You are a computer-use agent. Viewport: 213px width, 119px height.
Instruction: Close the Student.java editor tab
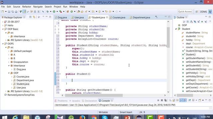pos(107,17)
